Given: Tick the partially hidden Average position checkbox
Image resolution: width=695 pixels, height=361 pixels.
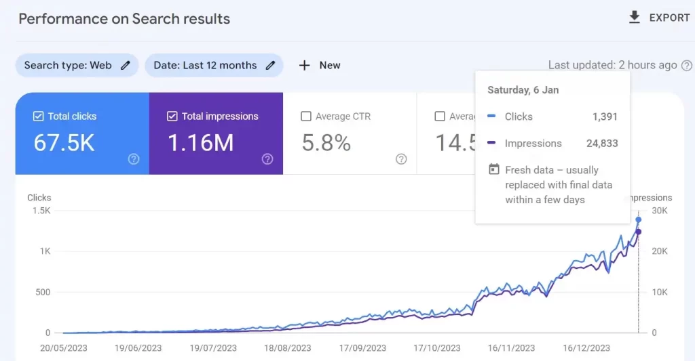Looking at the screenshot, I should click(439, 116).
